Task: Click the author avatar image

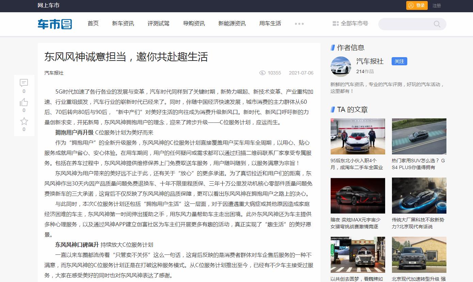Action: tap(341, 67)
